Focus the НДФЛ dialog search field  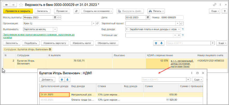[164, 80]
